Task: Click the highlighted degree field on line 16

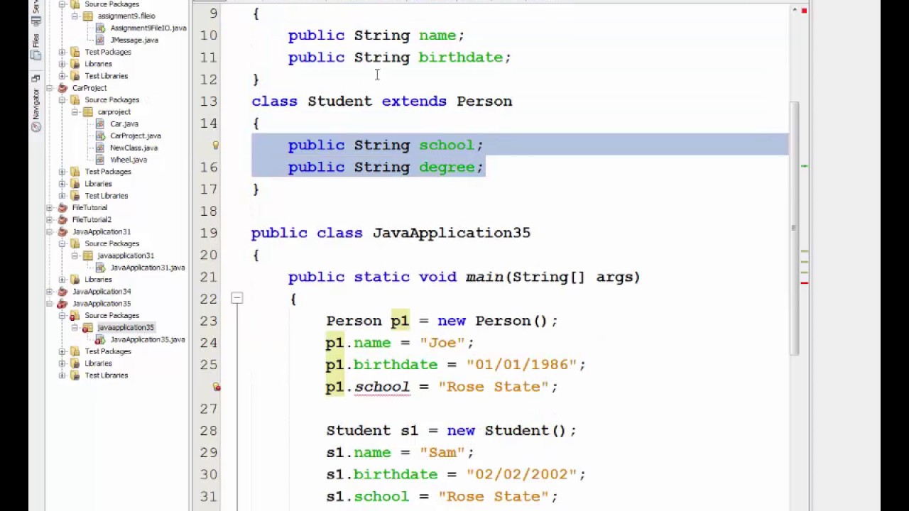Action: point(447,167)
